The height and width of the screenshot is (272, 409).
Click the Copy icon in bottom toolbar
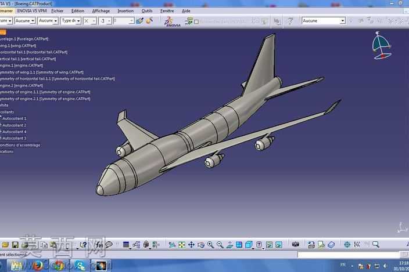[x=44, y=245]
